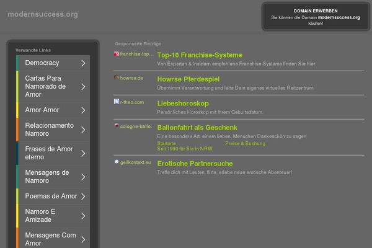Click Treffe dich mit Leuten description
The width and height of the screenshot is (372, 248).
(224, 172)
